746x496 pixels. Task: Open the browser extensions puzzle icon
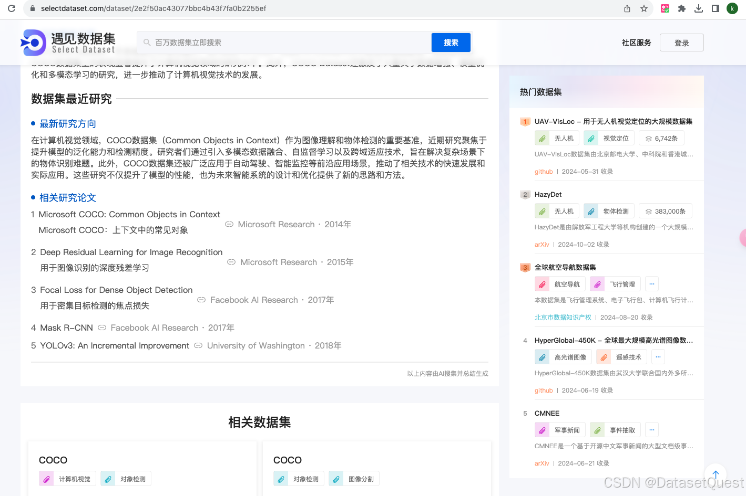[682, 8]
